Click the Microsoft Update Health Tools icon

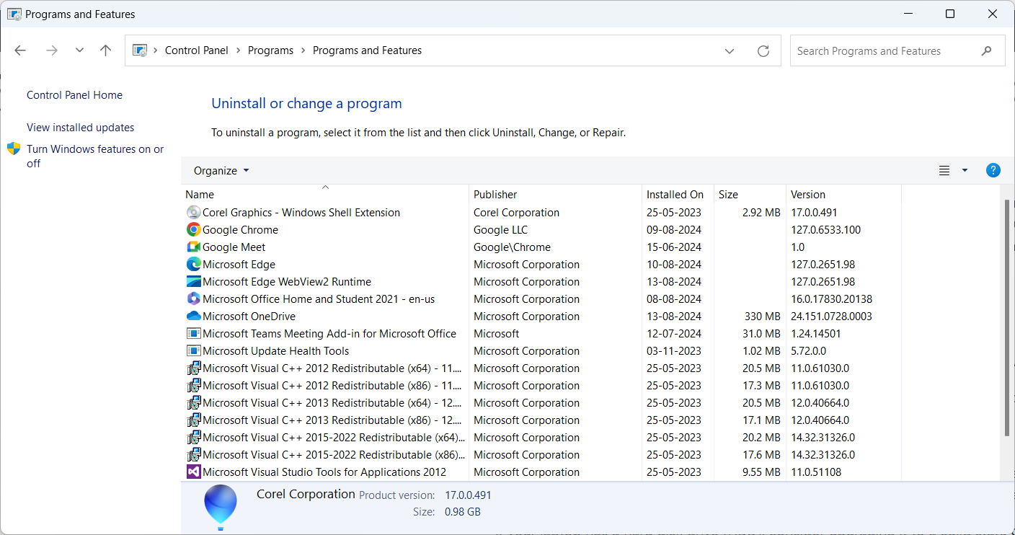click(193, 351)
